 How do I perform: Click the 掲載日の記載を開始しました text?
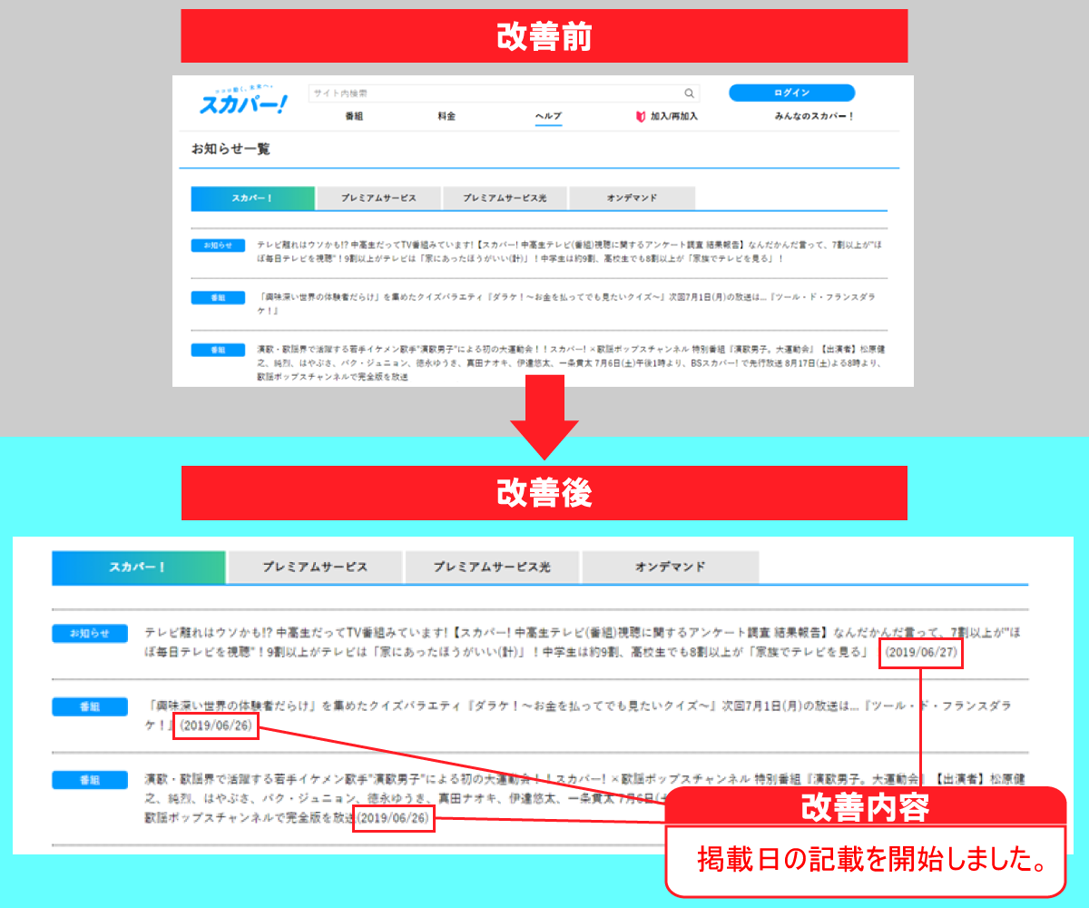870,859
